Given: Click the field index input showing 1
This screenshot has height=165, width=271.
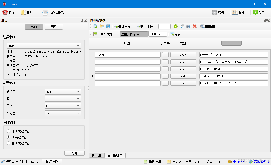Looking at the screenshot, I should click(x=164, y=26).
